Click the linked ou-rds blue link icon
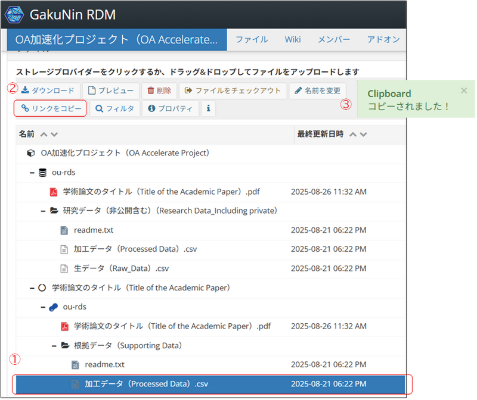The width and height of the screenshot is (477, 400). click(x=53, y=307)
